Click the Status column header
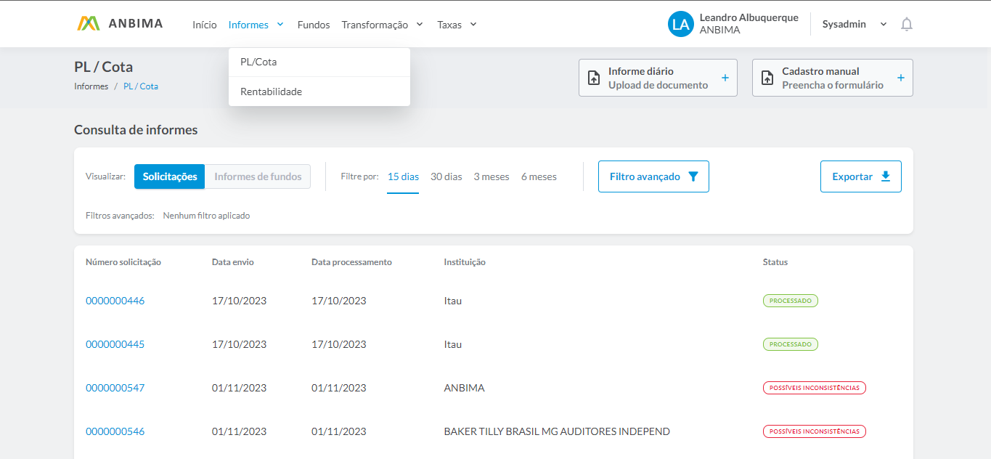The image size is (991, 459). point(775,262)
